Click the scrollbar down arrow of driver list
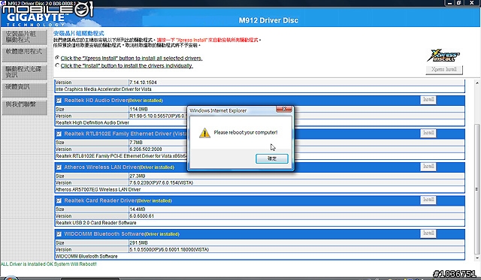 point(477,258)
